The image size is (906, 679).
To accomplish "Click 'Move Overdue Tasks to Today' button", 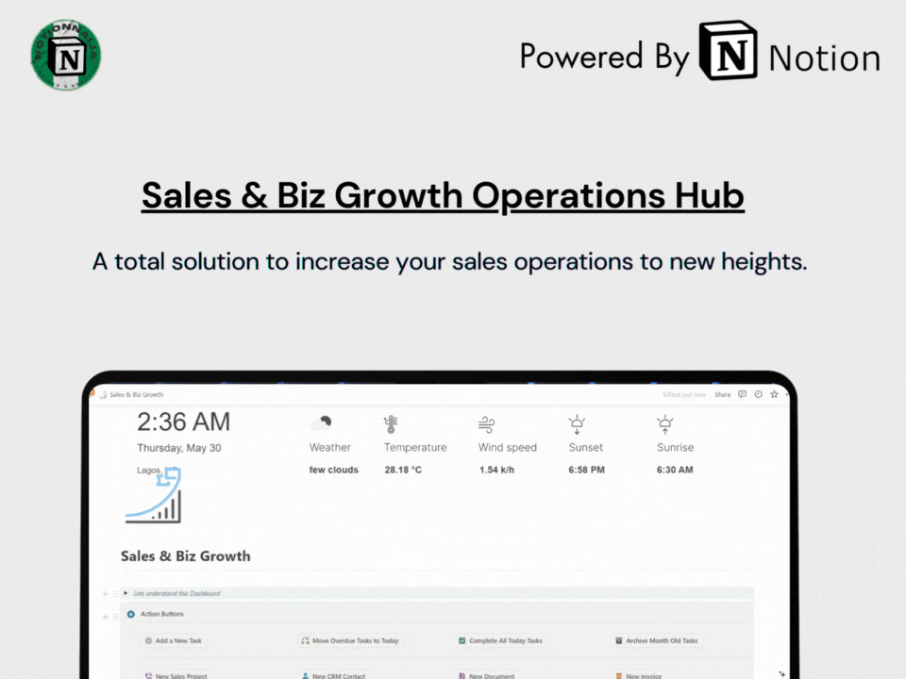I will 350,641.
